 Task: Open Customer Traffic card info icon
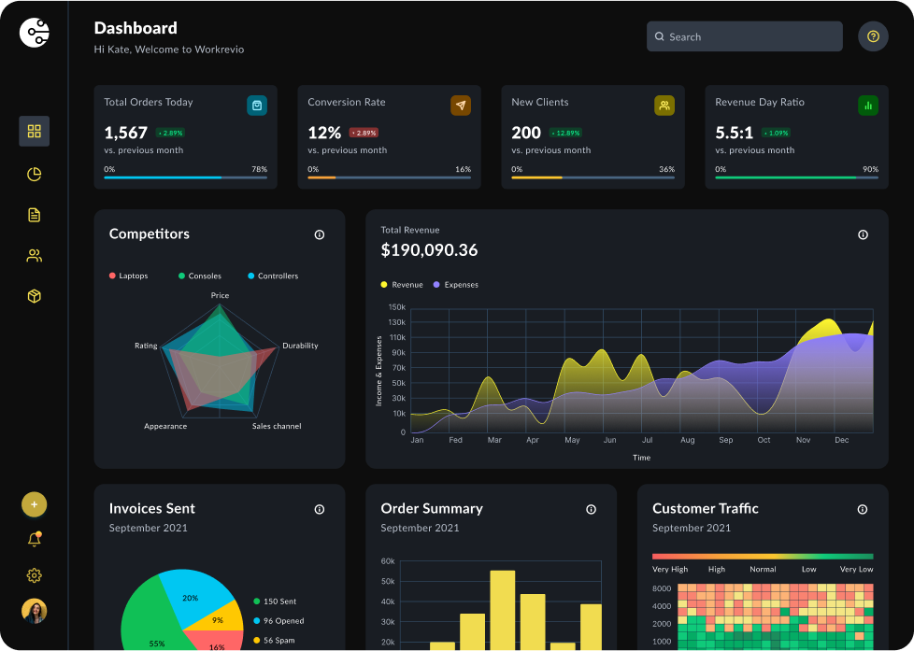(x=863, y=509)
